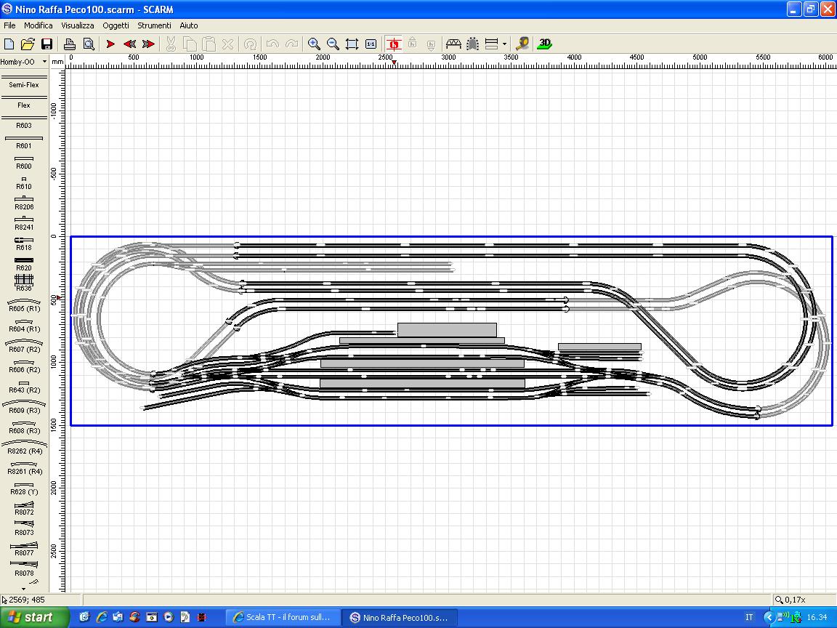Switch to 3D view
The width and height of the screenshot is (837, 628).
pyautogui.click(x=544, y=44)
